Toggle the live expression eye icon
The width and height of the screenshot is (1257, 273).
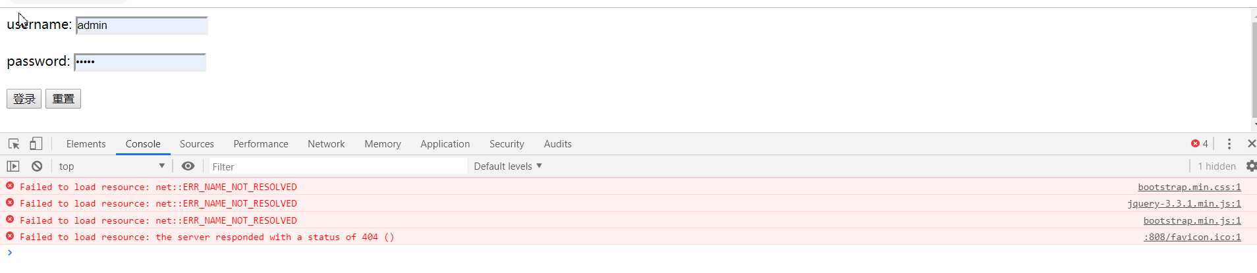point(188,166)
